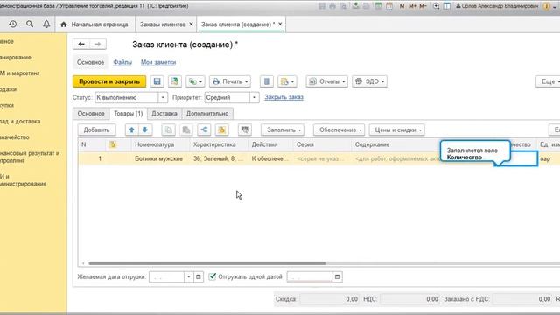Viewport: 560px width, 315px height.
Task: Click the Добавить button
Action: click(x=96, y=129)
